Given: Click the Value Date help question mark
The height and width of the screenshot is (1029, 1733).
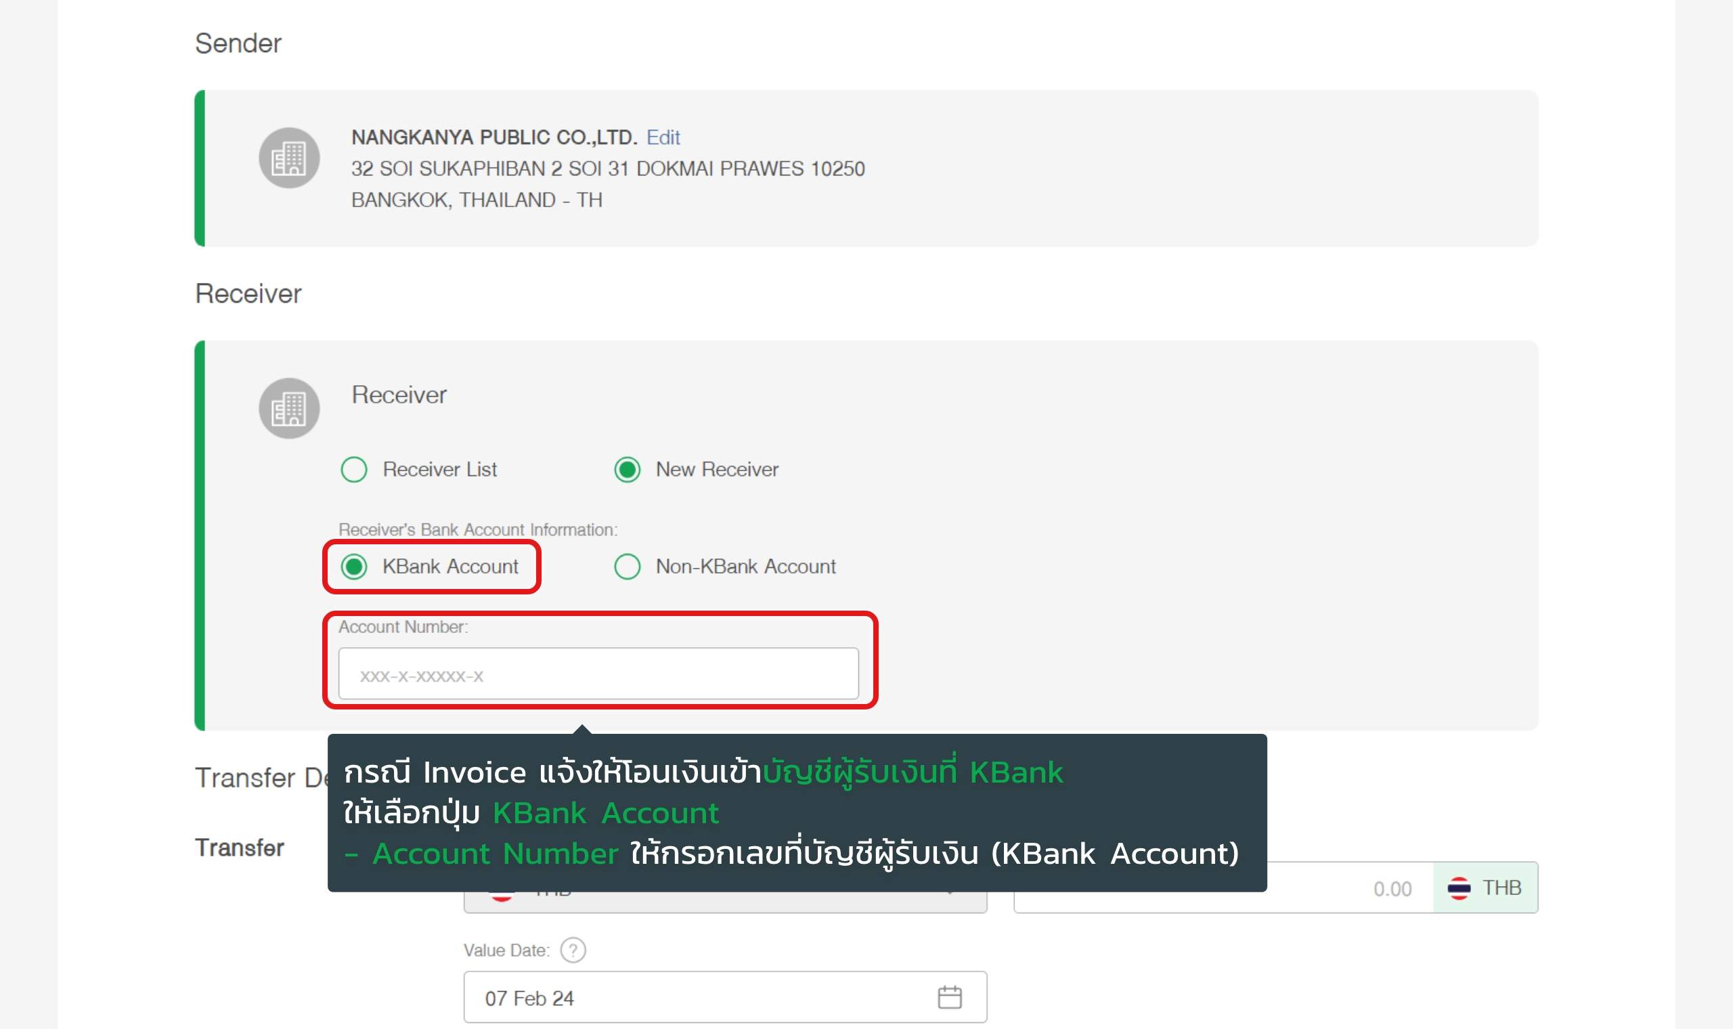Looking at the screenshot, I should (x=573, y=950).
